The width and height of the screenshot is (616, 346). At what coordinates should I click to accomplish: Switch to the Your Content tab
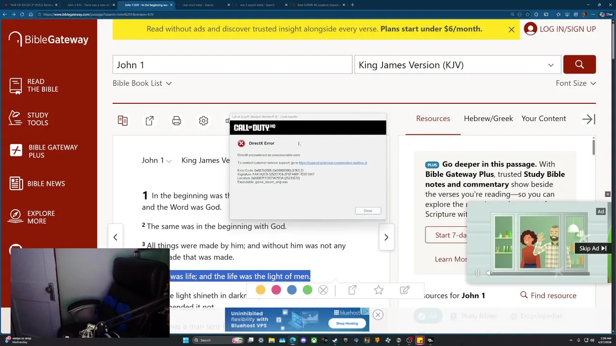544,119
